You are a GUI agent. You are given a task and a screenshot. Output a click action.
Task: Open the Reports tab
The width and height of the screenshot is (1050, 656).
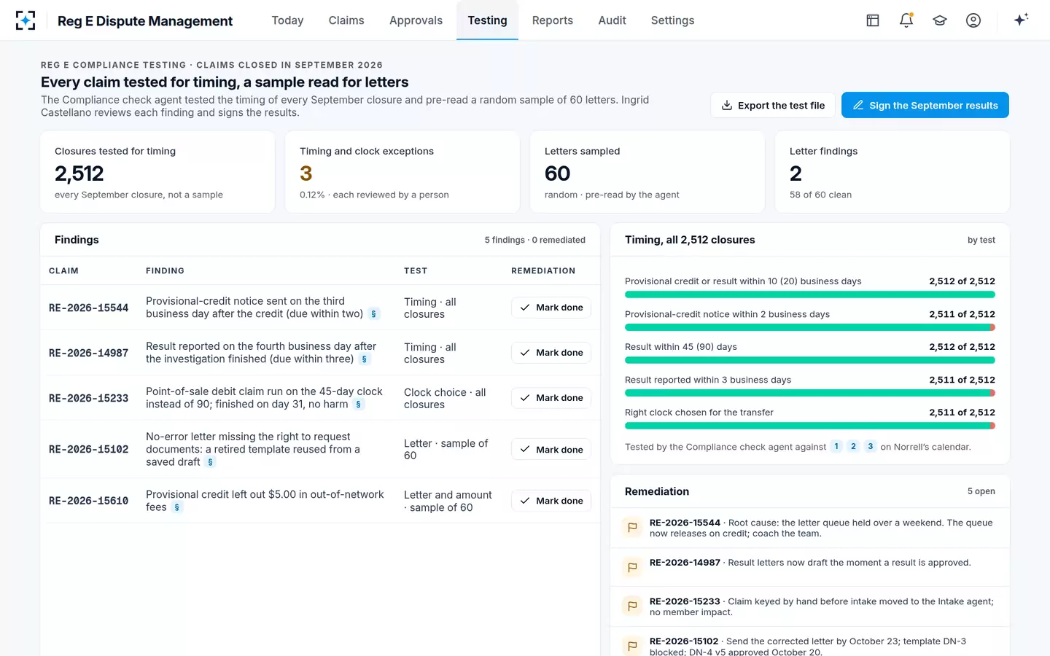(x=553, y=20)
